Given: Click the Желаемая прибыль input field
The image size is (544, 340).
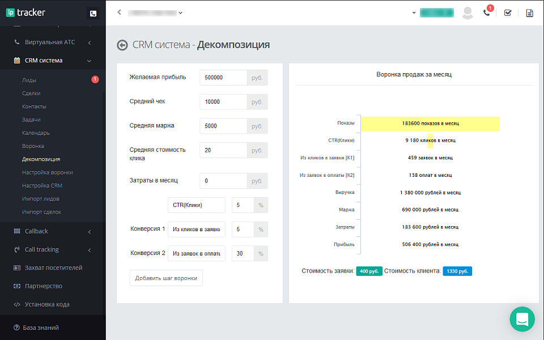Looking at the screenshot, I should [223, 77].
